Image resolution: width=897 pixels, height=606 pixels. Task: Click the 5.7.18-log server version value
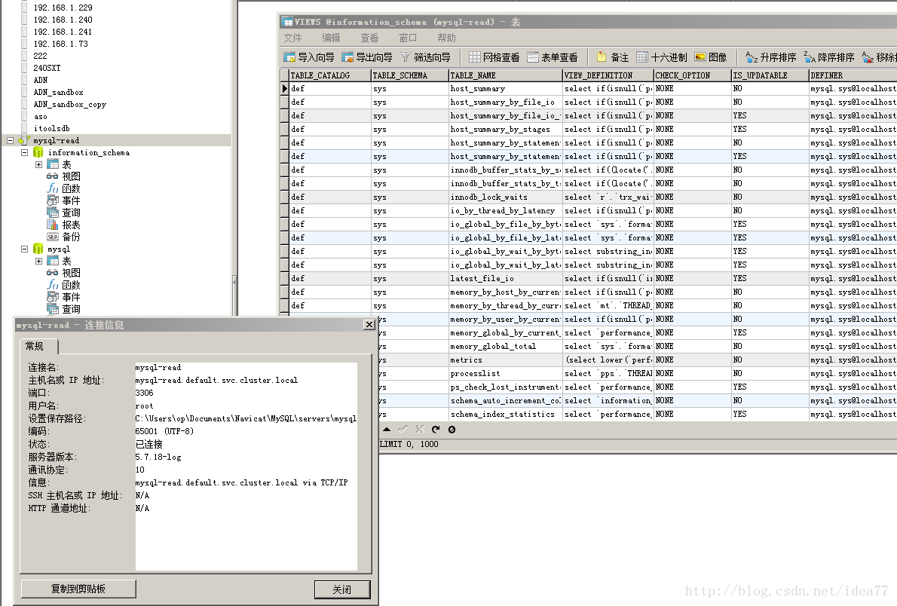[158, 458]
